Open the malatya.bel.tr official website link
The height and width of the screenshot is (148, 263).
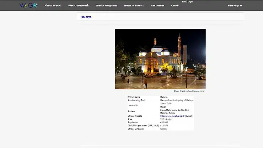coord(172,116)
